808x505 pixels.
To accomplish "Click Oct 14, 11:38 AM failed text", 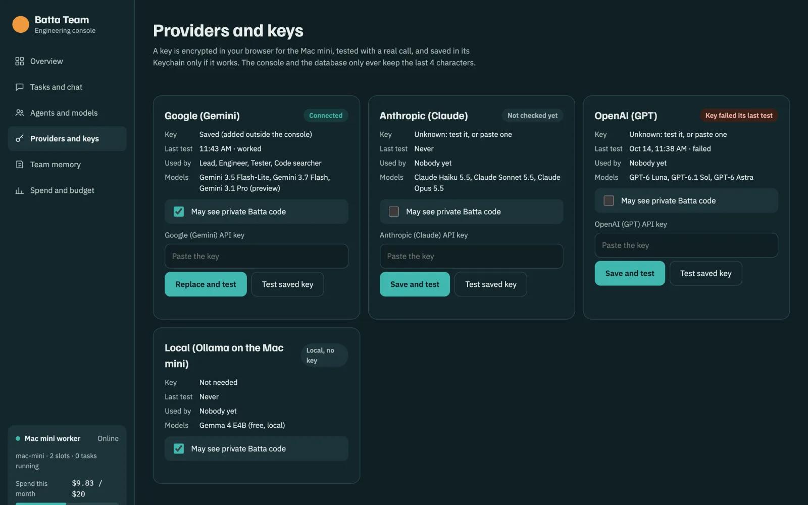I will click(x=670, y=148).
